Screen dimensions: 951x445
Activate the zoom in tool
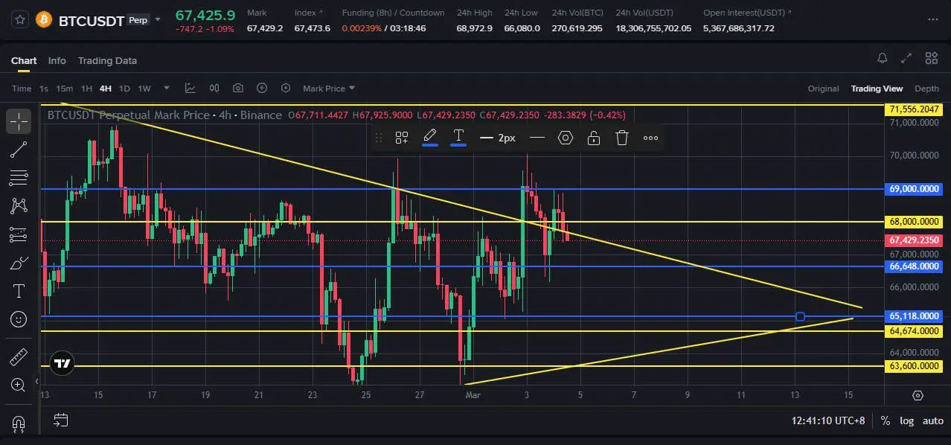19,385
